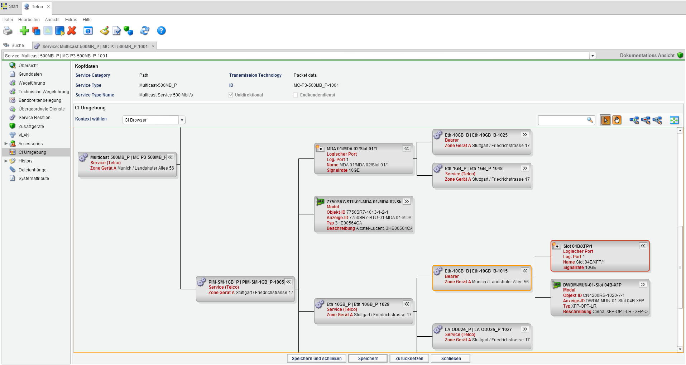686x365 pixels.
Task: Click the Help question mark icon
Action: 161,31
